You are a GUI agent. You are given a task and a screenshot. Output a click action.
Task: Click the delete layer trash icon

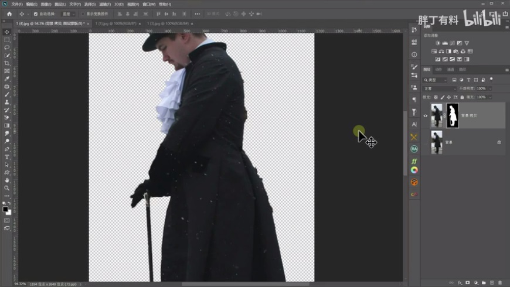[500, 283]
